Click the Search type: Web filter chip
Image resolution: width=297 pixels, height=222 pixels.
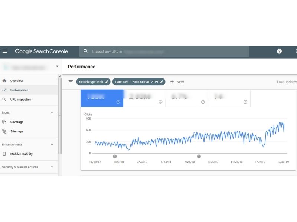pyautogui.click(x=93, y=82)
